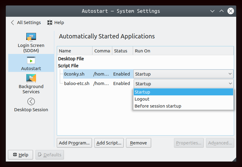Select the 0conky.sh script entry
The width and height of the screenshot is (242, 167).
coord(74,74)
